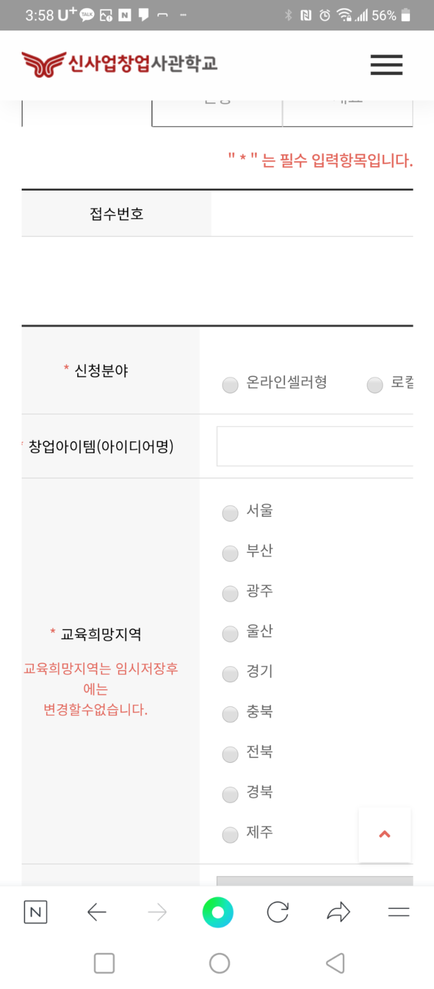434x989 pixels.
Task: Tap the scroll-to-top red arrow button
Action: pyautogui.click(x=384, y=835)
